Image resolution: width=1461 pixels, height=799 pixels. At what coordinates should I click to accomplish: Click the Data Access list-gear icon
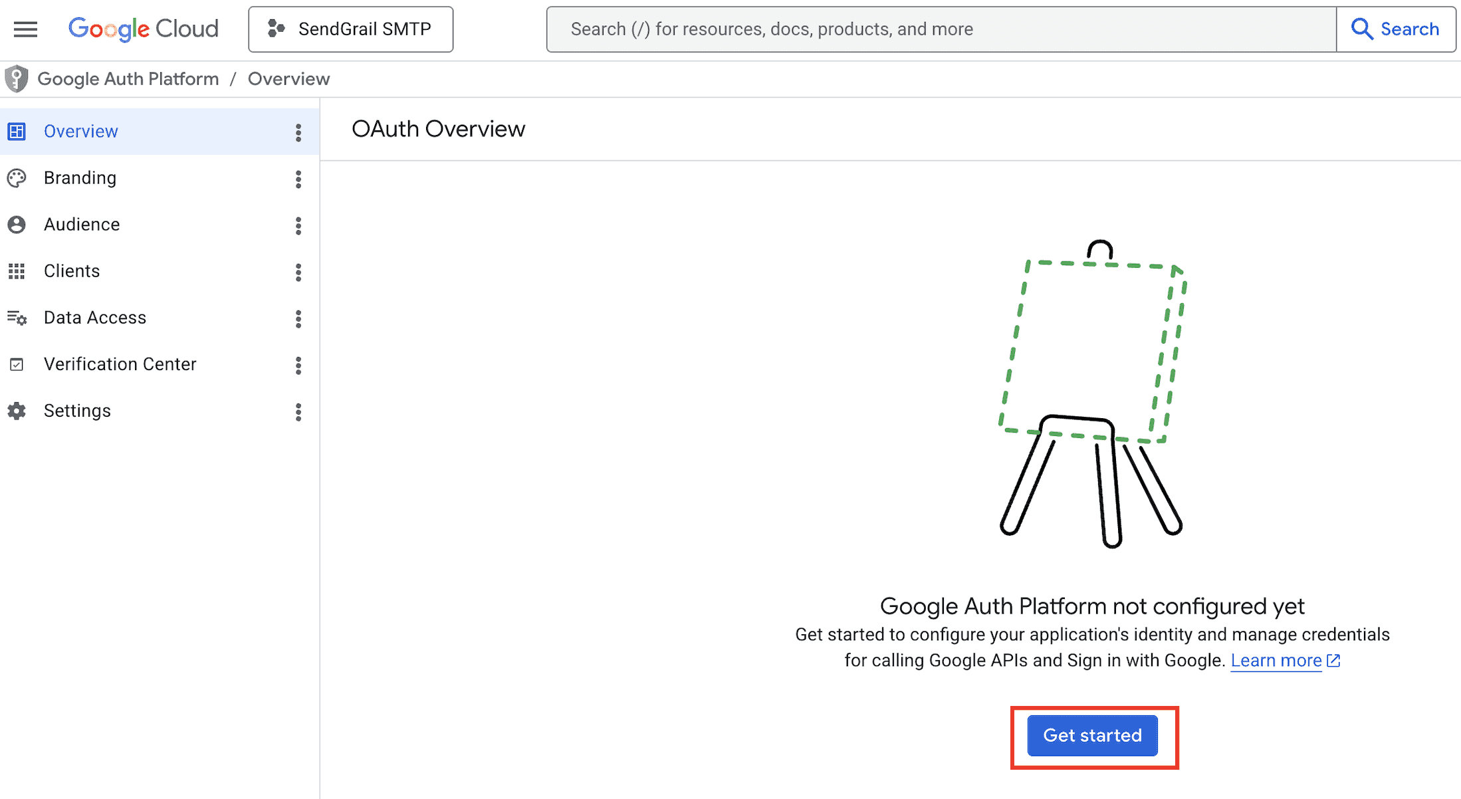[17, 318]
